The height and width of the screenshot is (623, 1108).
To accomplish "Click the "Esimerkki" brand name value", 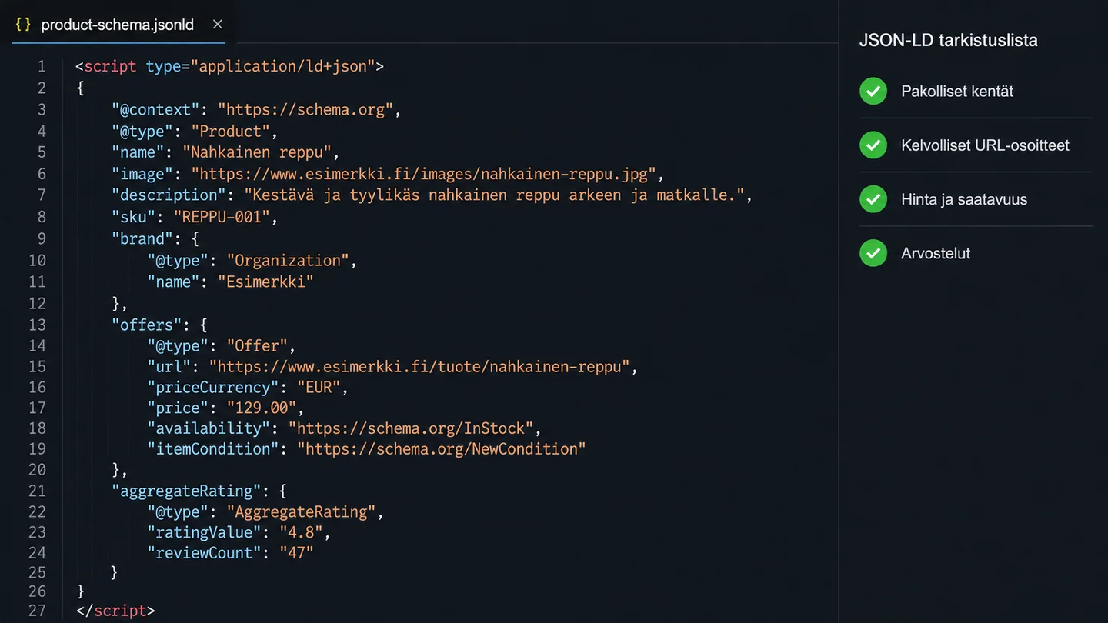I will pos(265,282).
